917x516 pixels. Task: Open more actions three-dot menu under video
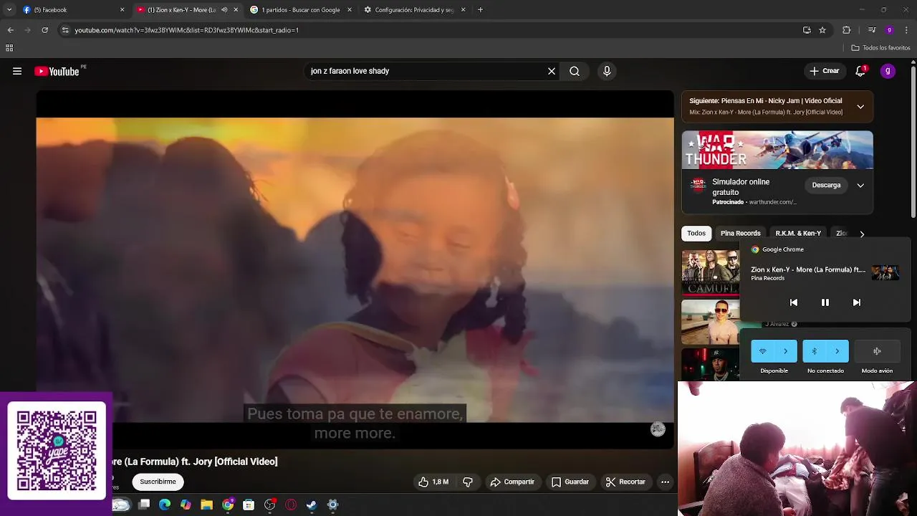pyautogui.click(x=665, y=482)
